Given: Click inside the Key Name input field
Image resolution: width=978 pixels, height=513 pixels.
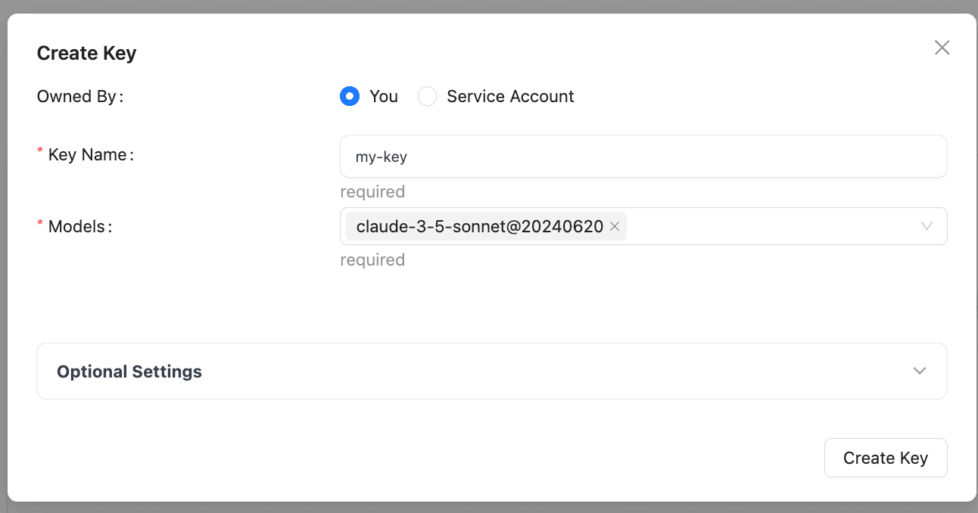Looking at the screenshot, I should click(643, 156).
